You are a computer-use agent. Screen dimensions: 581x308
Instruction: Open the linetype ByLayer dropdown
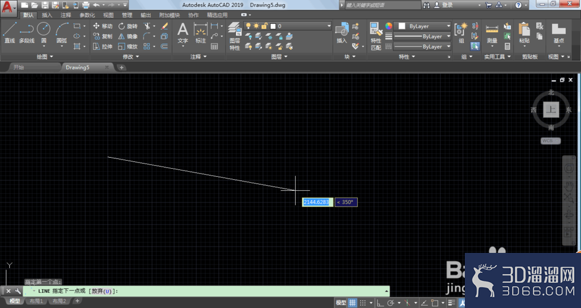click(422, 46)
